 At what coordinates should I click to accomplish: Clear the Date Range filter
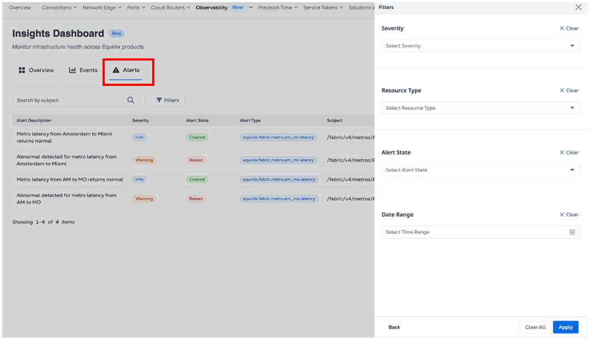569,215
